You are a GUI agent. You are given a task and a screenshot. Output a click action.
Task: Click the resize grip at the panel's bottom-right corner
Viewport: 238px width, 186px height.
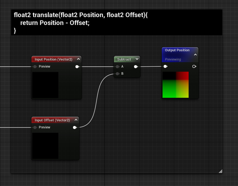[x=221, y=171]
